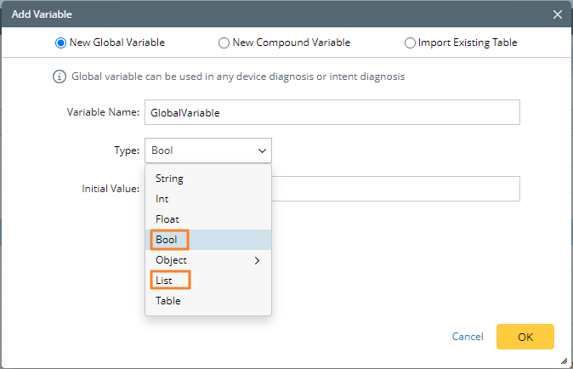Select Bool in the type list
The width and height of the screenshot is (573, 369).
point(167,240)
